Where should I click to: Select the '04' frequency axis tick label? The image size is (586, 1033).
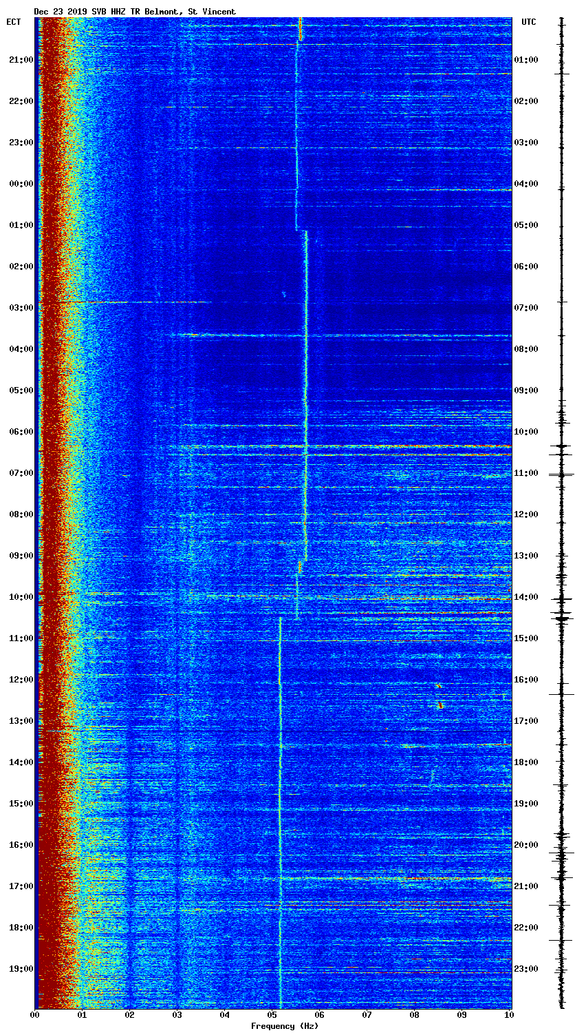(224, 1015)
